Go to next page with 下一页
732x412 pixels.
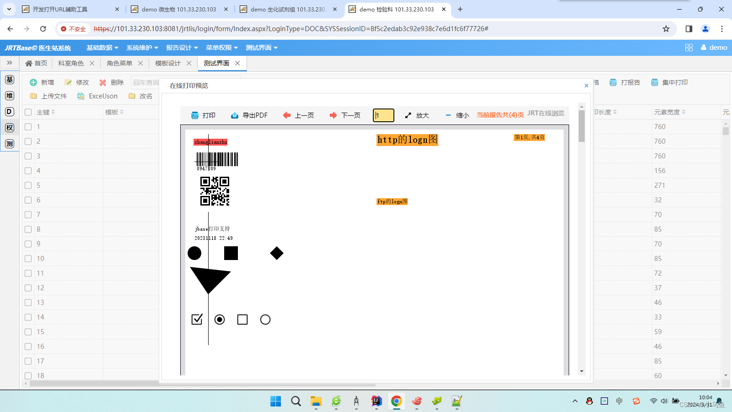coord(345,115)
